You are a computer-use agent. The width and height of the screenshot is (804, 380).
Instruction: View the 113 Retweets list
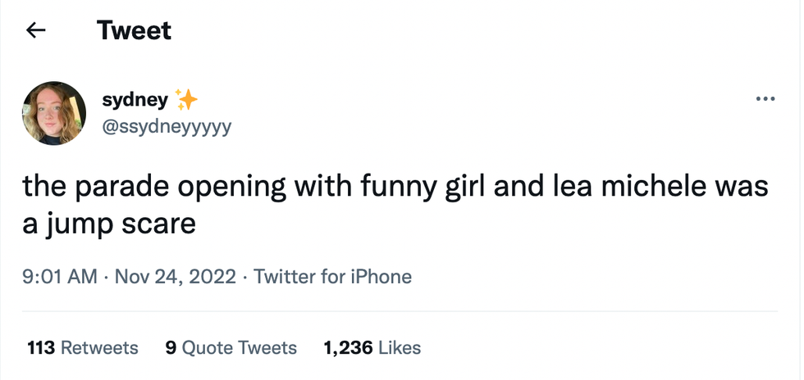point(83,348)
